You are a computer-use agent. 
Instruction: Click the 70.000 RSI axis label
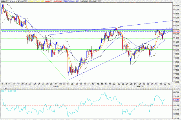coord(176,97)
